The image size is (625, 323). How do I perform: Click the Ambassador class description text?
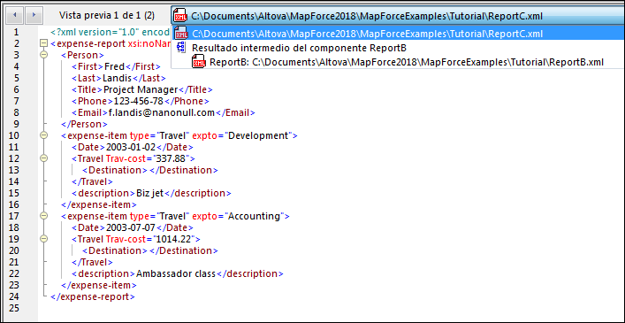pyautogui.click(x=176, y=273)
